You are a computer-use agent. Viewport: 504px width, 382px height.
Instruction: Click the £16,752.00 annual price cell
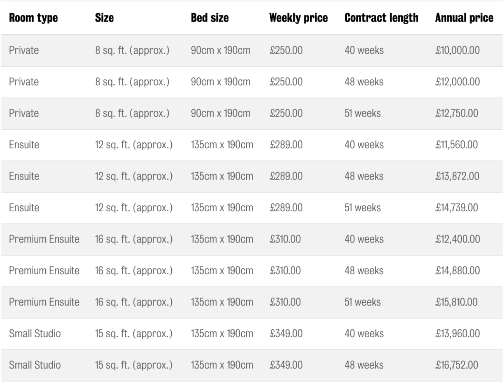(456, 365)
